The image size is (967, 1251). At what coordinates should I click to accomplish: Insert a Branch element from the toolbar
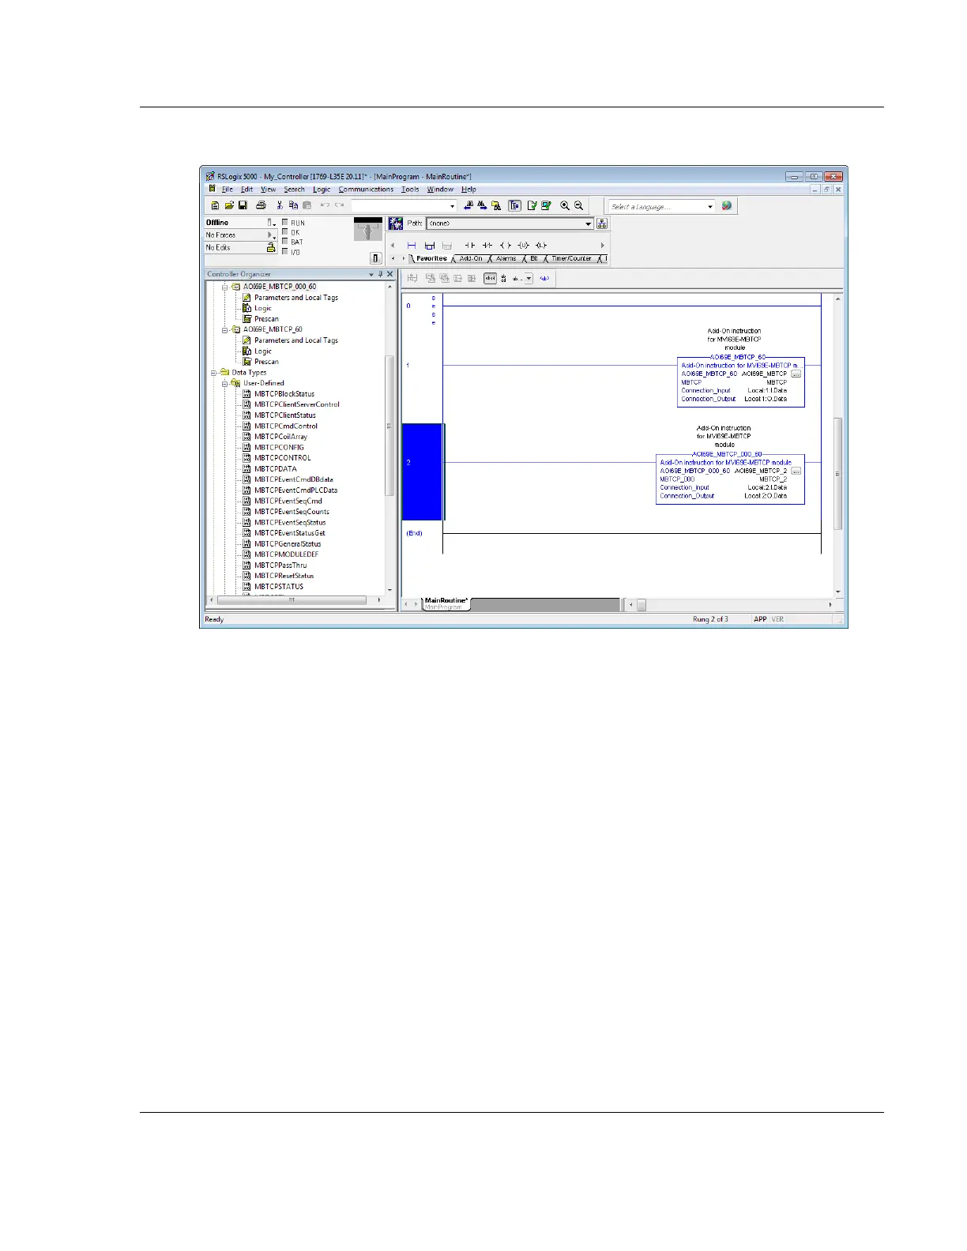430,246
